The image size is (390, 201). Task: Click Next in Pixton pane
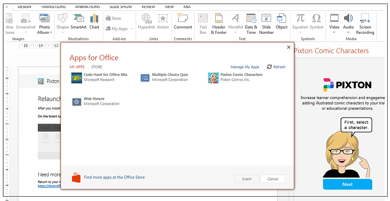[347, 184]
